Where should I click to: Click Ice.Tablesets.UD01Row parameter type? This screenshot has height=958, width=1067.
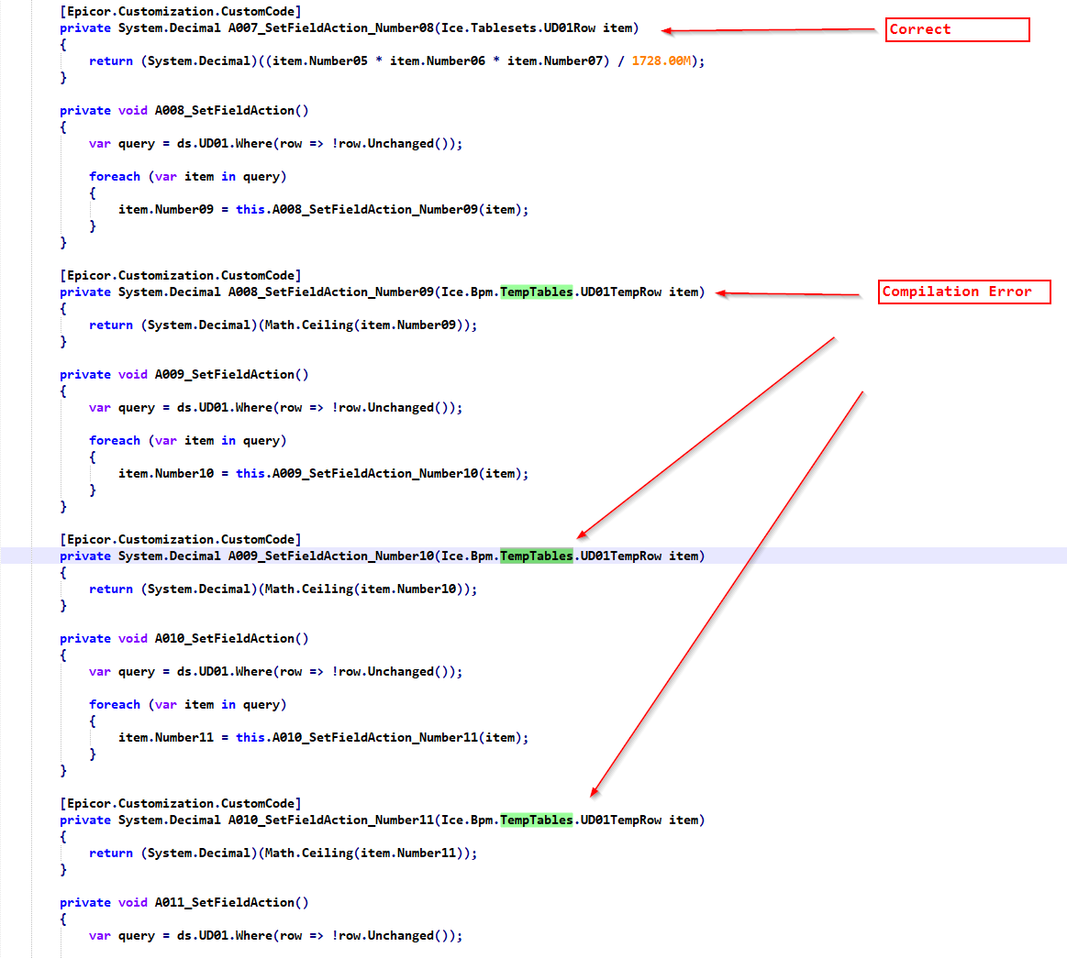coord(518,28)
